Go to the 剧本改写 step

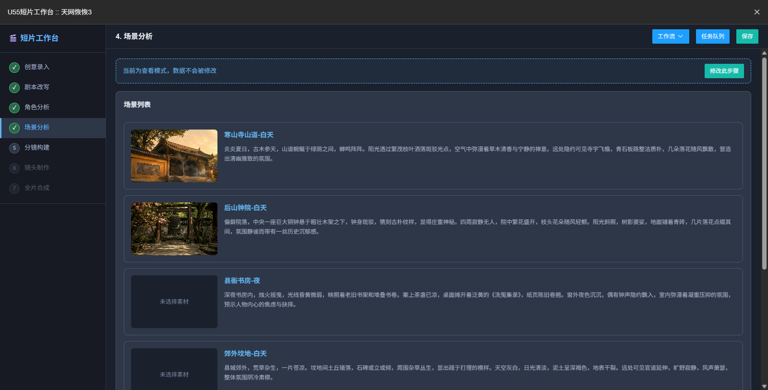(x=53, y=87)
